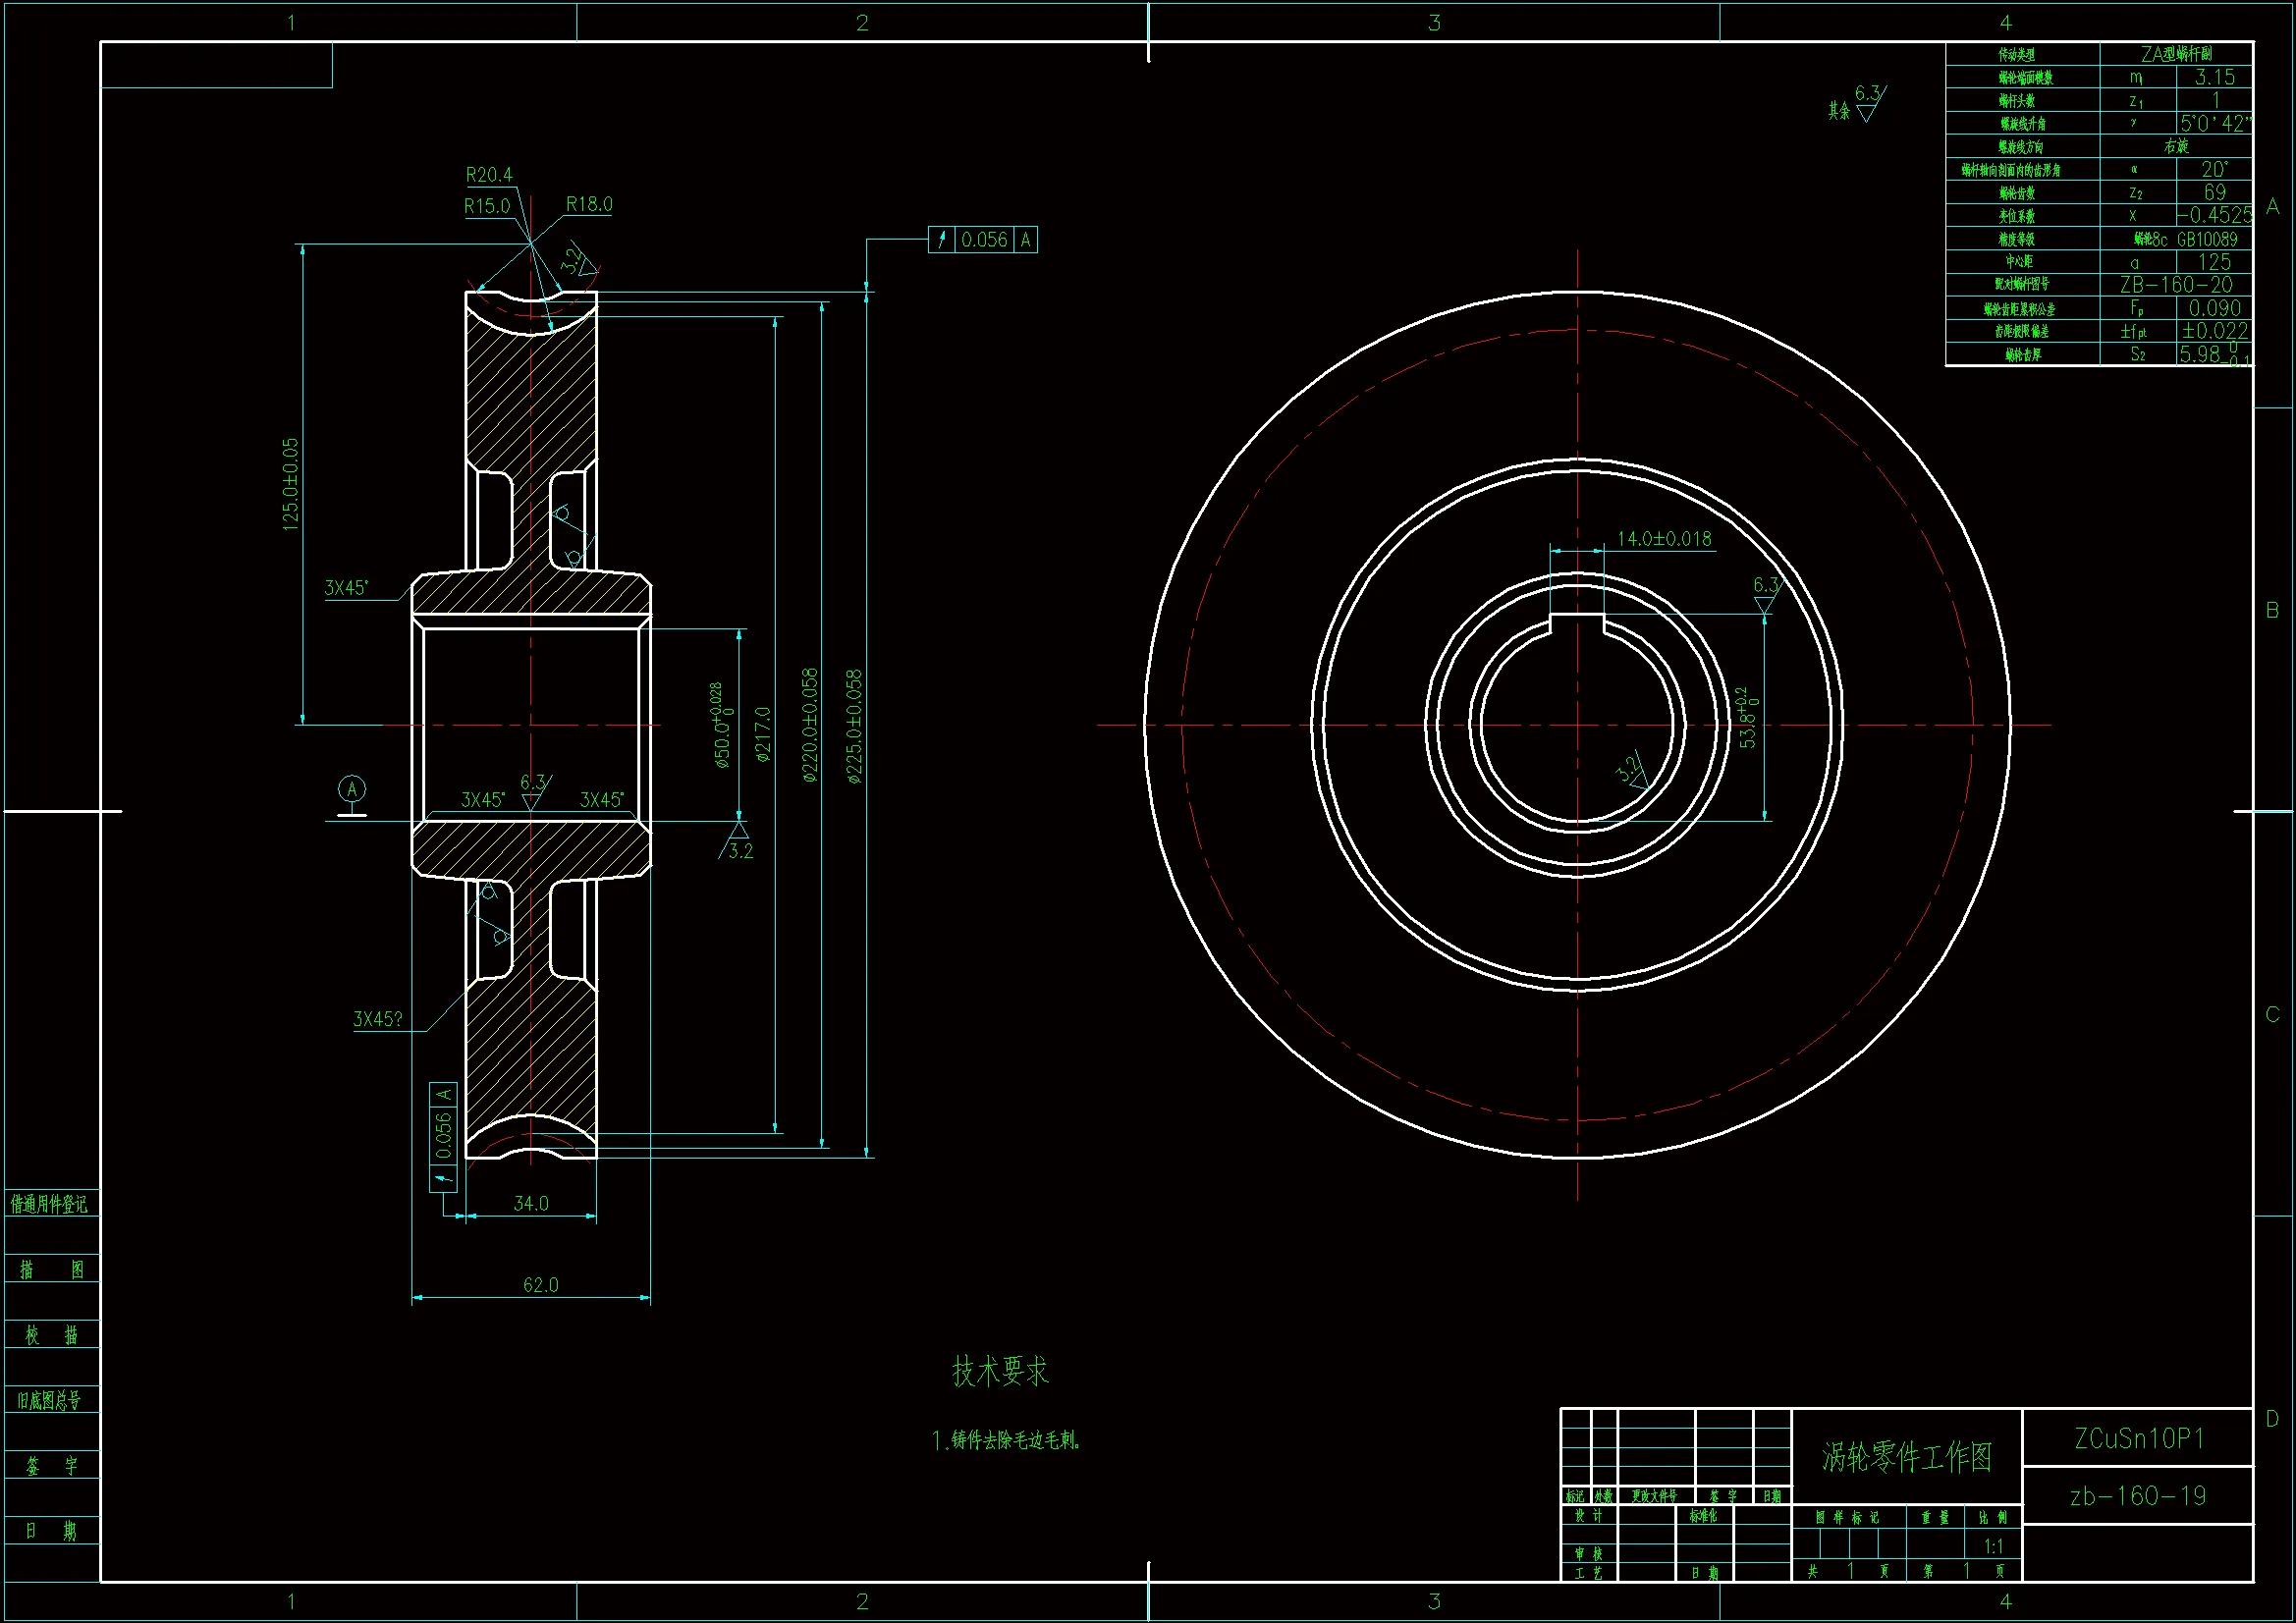Select the vertical 0.056 A tolerance frame

(x=443, y=1136)
